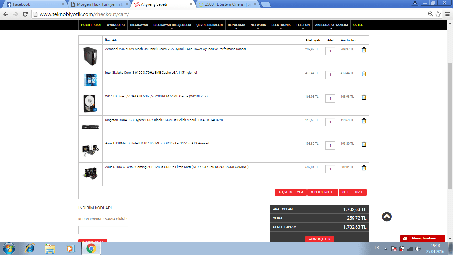Select the Alışveriş Sepeti tab

(x=163, y=4)
